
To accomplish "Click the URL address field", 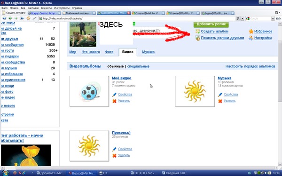I will [x=137, y=18].
